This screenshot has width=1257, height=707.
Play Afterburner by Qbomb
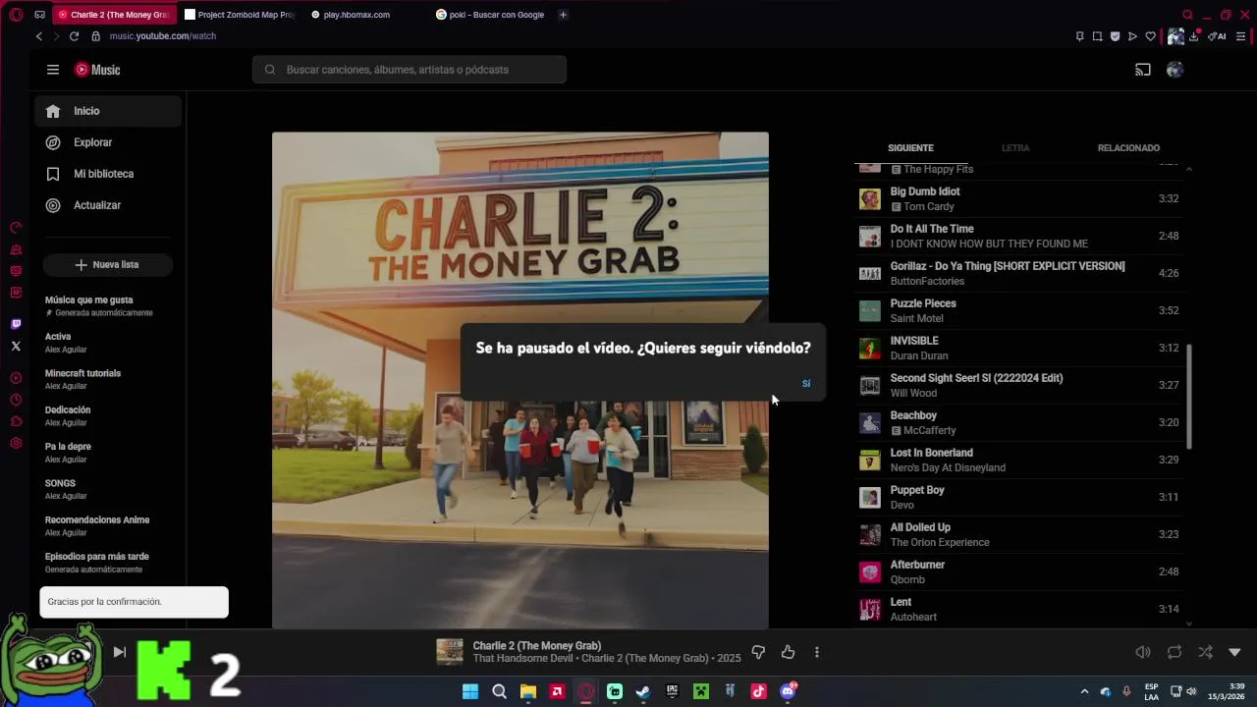1018,572
